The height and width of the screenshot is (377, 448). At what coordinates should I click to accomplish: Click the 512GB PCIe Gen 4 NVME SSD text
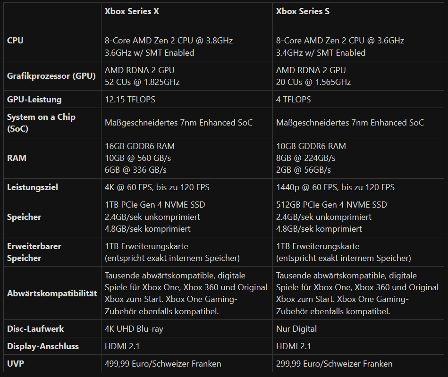[x=331, y=205]
